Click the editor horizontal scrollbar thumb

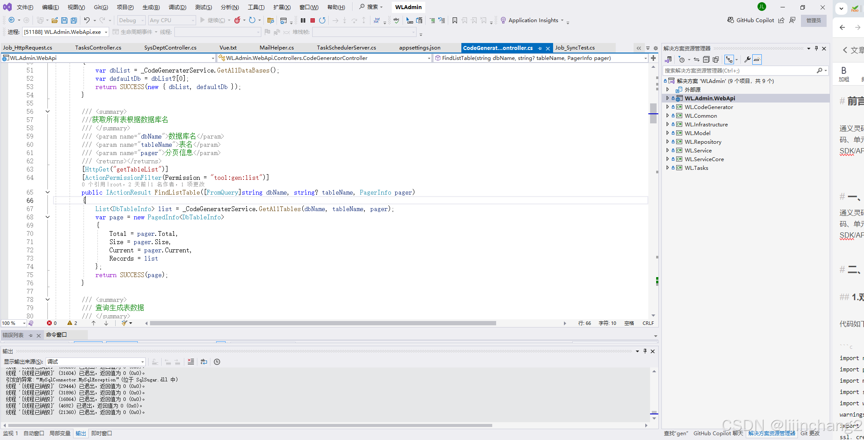(x=323, y=323)
